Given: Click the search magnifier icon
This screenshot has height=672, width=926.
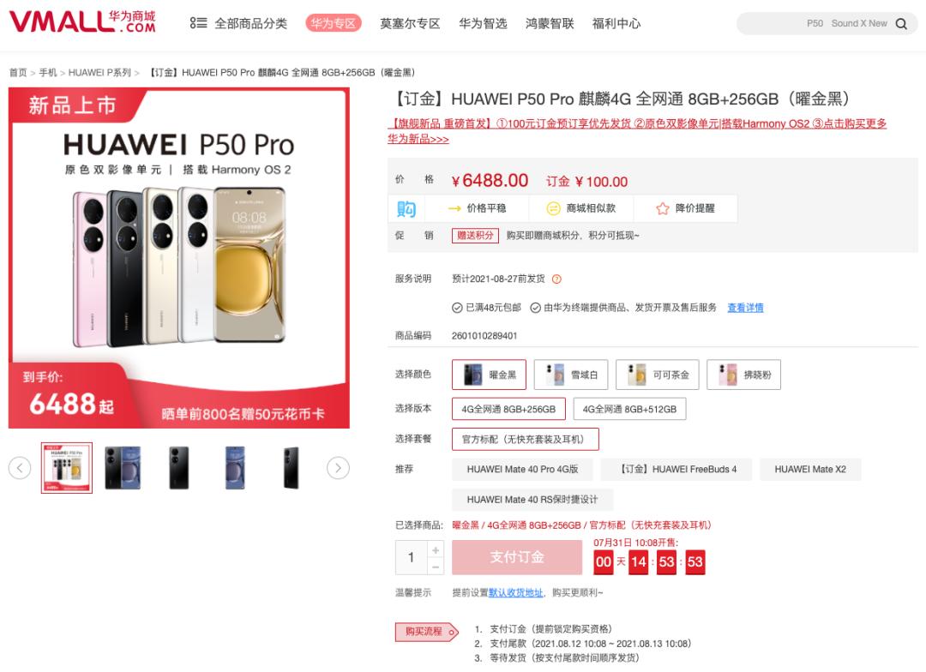Looking at the screenshot, I should (x=901, y=24).
